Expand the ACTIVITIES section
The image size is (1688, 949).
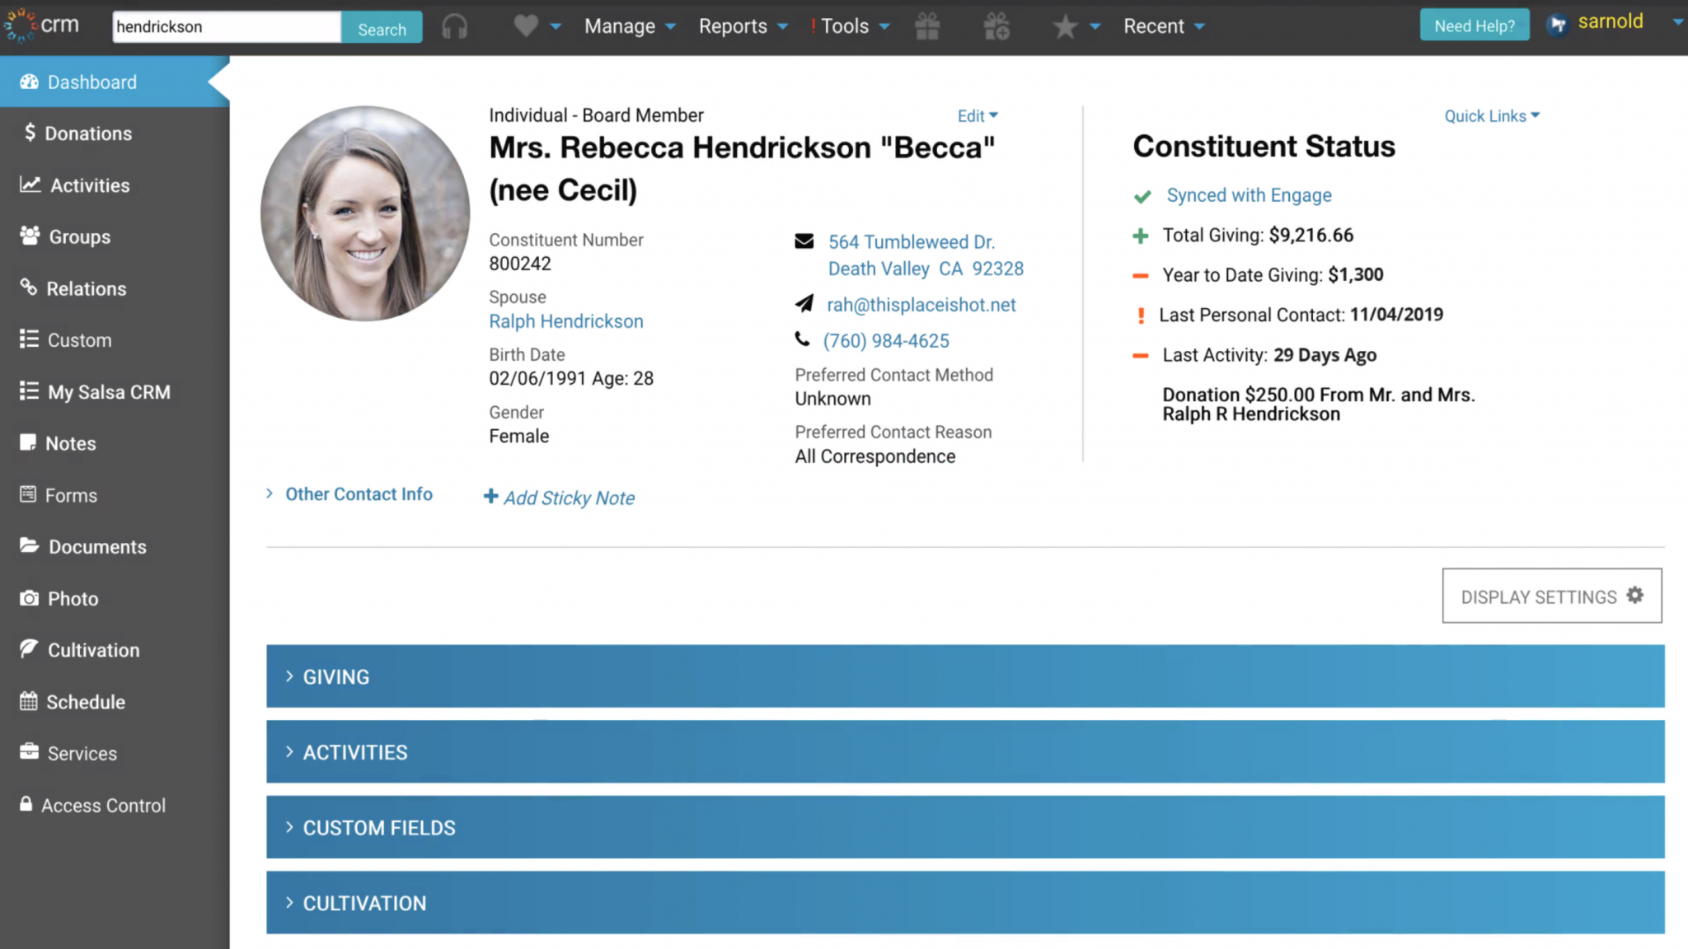click(965, 752)
